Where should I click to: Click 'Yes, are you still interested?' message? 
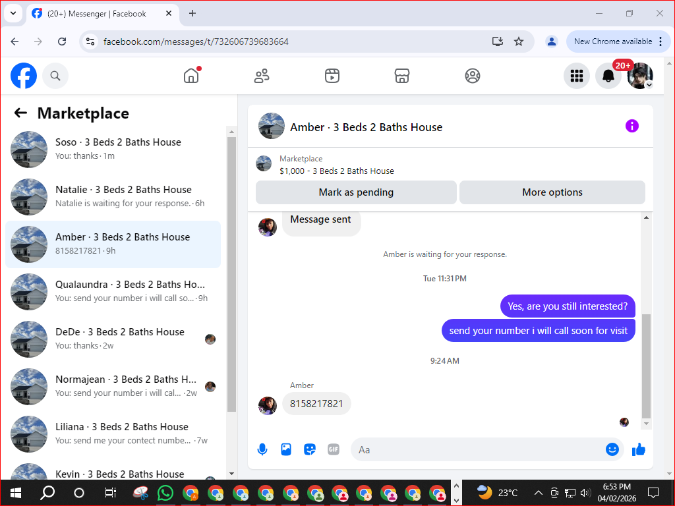click(568, 306)
